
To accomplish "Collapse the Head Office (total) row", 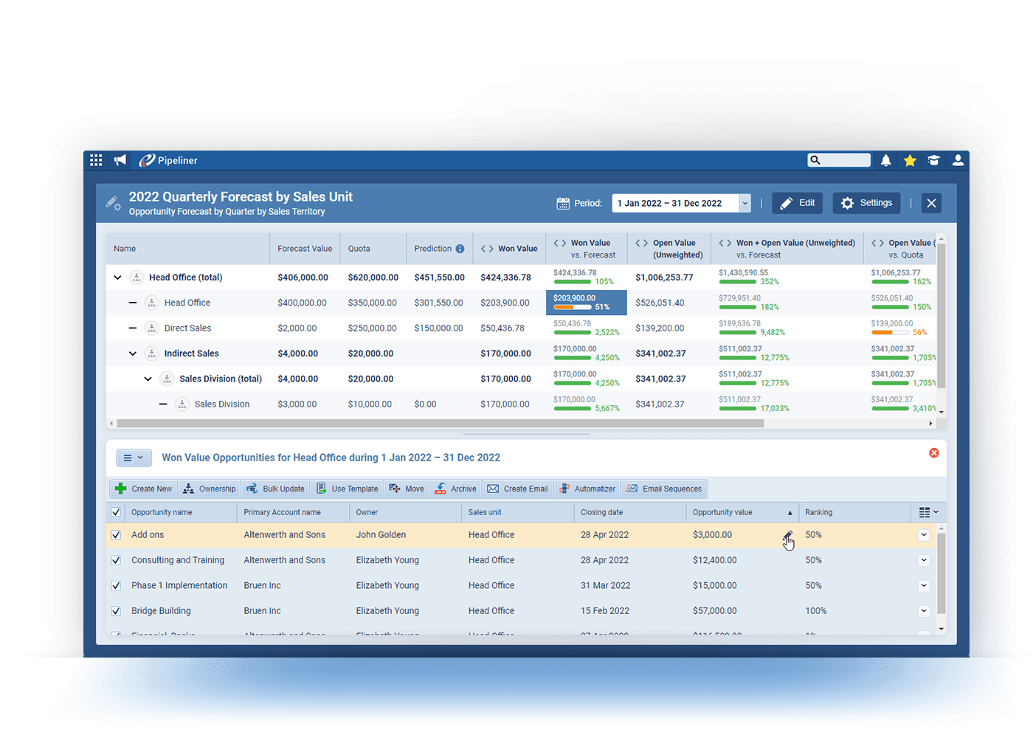I will tap(117, 277).
